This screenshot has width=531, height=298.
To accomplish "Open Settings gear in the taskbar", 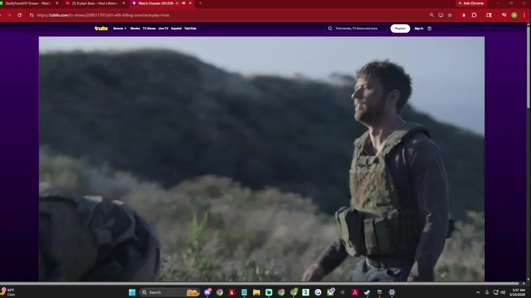I will (392, 292).
